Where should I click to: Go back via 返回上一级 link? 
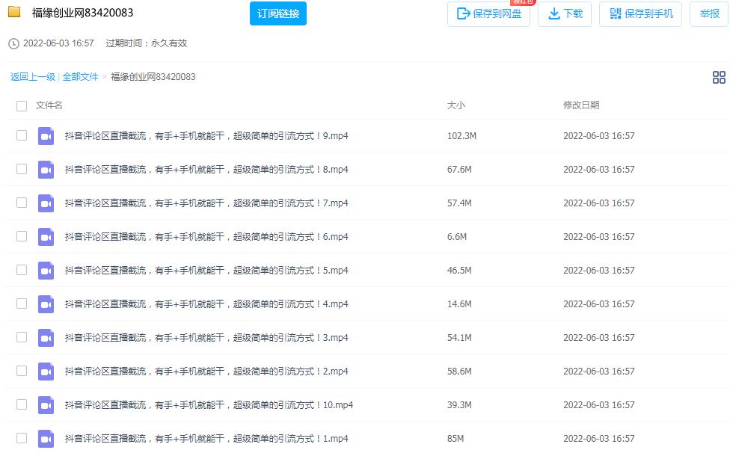(33, 77)
